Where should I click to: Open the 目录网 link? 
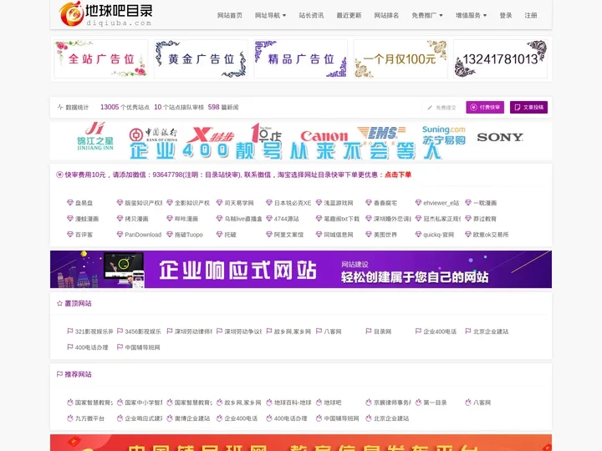(x=382, y=332)
